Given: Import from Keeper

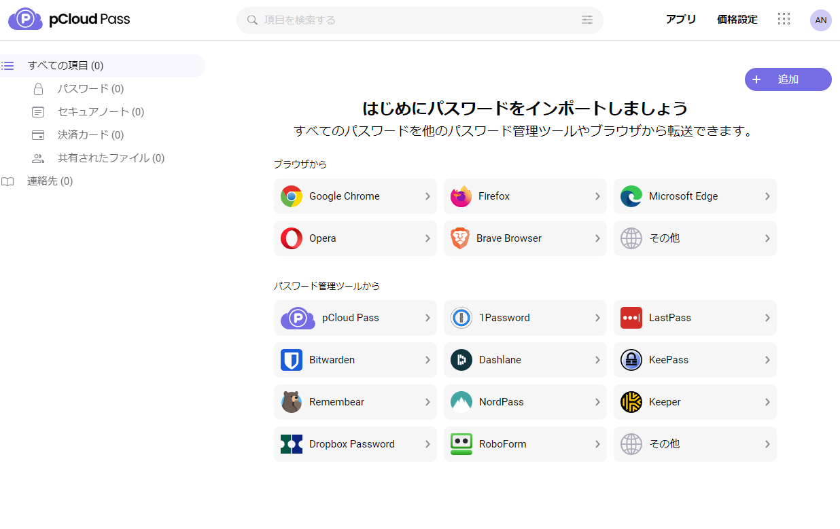Looking at the screenshot, I should pos(695,402).
